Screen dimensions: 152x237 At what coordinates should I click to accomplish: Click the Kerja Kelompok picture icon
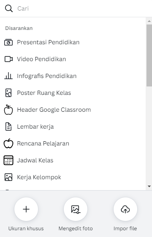[8, 177]
